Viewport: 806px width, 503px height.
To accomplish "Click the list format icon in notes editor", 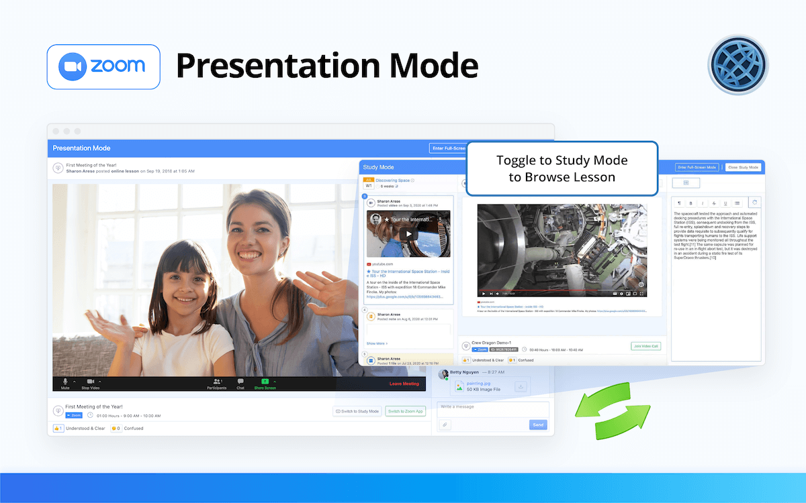I will (x=737, y=203).
